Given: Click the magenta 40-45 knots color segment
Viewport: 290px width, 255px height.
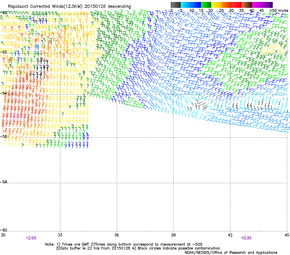Looking at the screenshot, I should [x=257, y=5].
